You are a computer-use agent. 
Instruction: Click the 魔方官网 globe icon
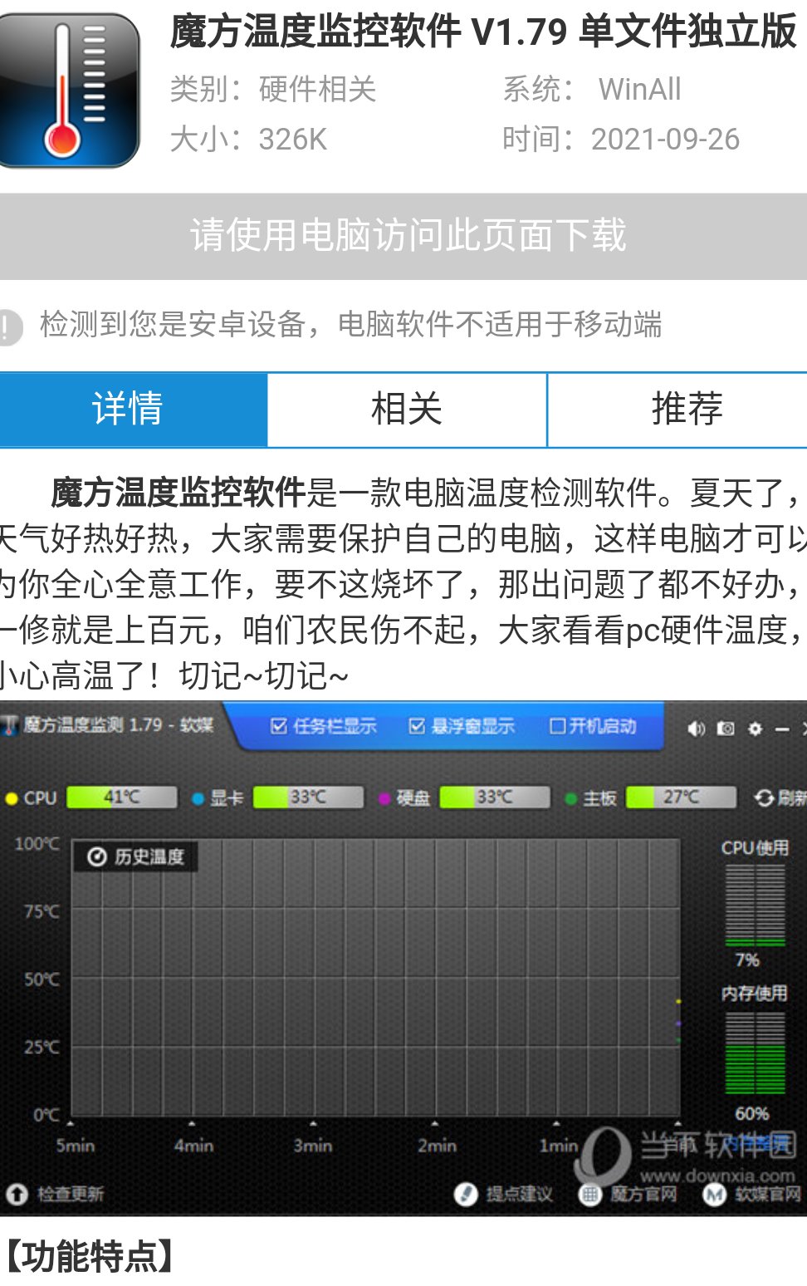(589, 1194)
